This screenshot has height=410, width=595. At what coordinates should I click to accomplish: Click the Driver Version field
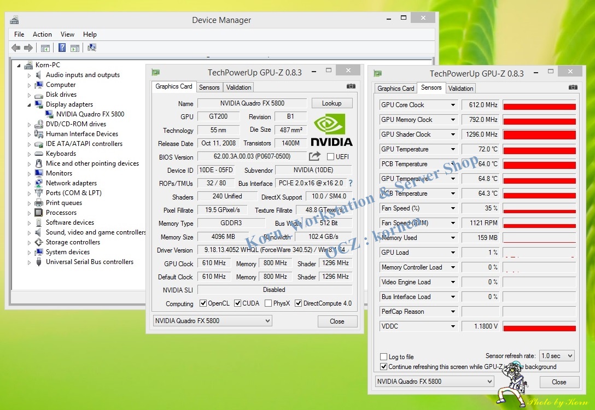tap(275, 250)
